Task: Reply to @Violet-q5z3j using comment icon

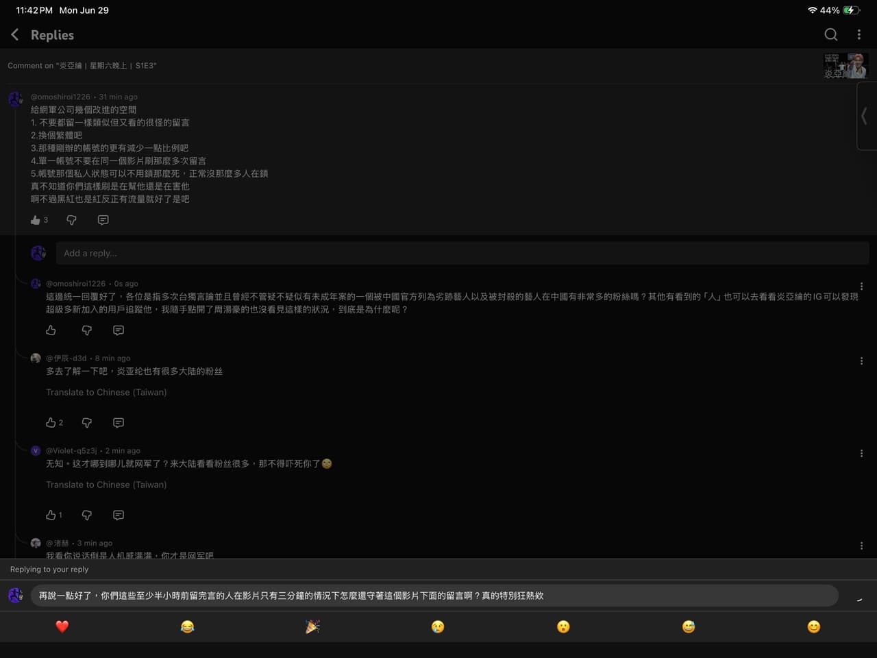Action: point(119,515)
